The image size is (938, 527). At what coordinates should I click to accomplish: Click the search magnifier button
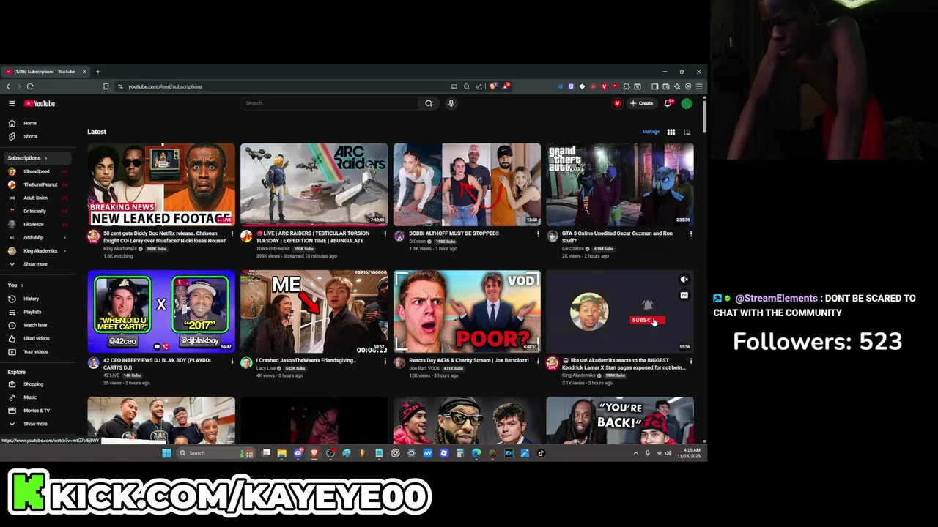429,103
